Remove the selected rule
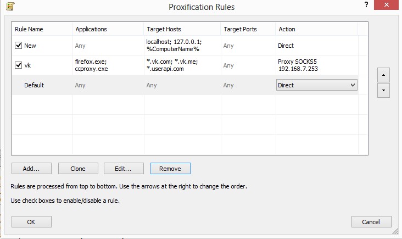The image size is (402, 239). [170, 168]
